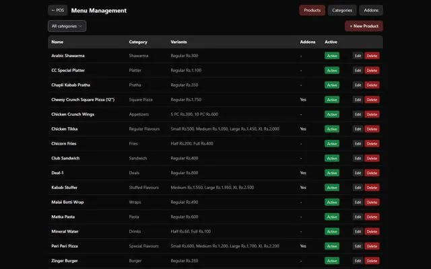This screenshot has height=269, width=431.
Task: Delete Malai Botti Wrap
Action: click(372, 202)
